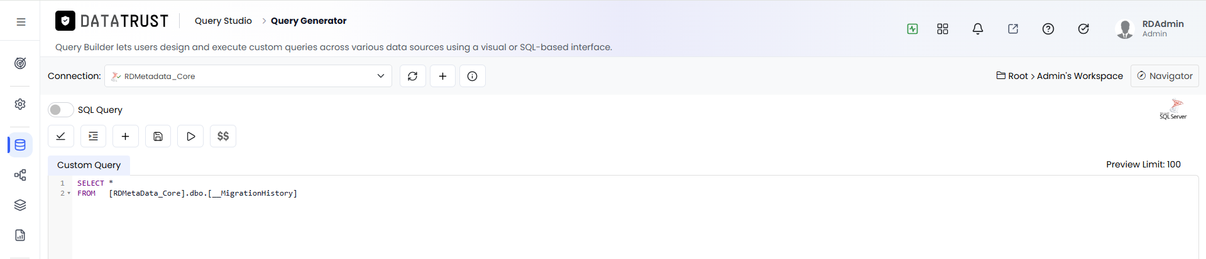Click the validate query checkmark icon
This screenshot has width=1206, height=259.
pyautogui.click(x=61, y=136)
